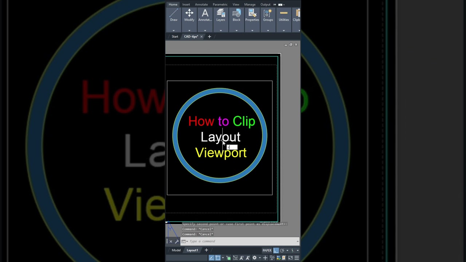The height and width of the screenshot is (262, 466).
Task: Switch to the Output ribbon tab
Action: (265, 4)
